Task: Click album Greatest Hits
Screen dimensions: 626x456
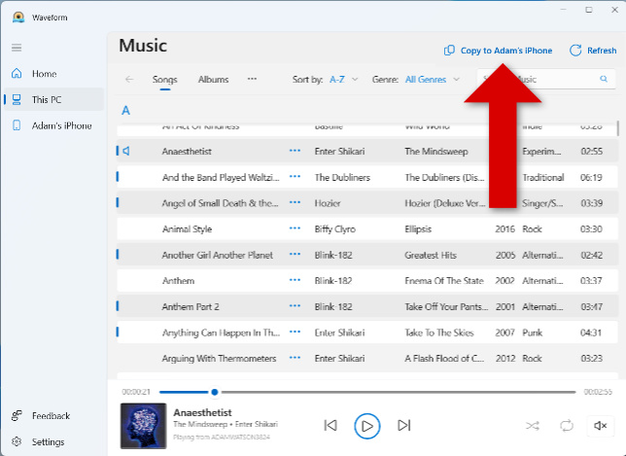Action: coord(431,255)
